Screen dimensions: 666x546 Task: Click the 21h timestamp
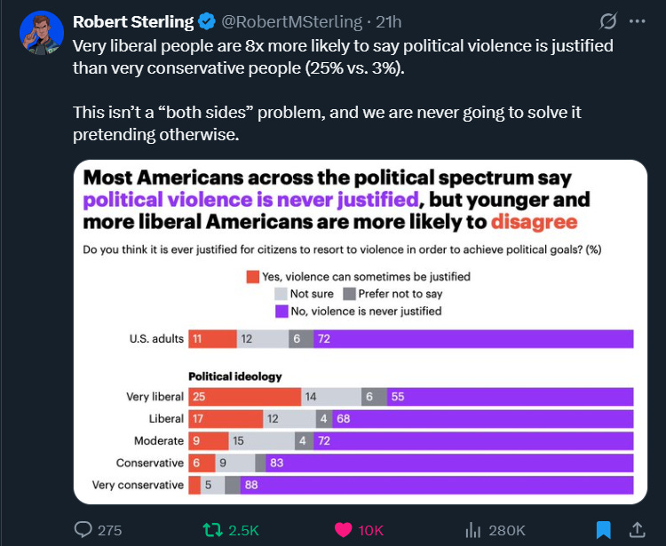pyautogui.click(x=389, y=21)
